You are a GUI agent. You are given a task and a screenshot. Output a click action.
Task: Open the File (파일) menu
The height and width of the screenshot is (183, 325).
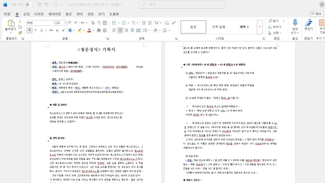7,14
